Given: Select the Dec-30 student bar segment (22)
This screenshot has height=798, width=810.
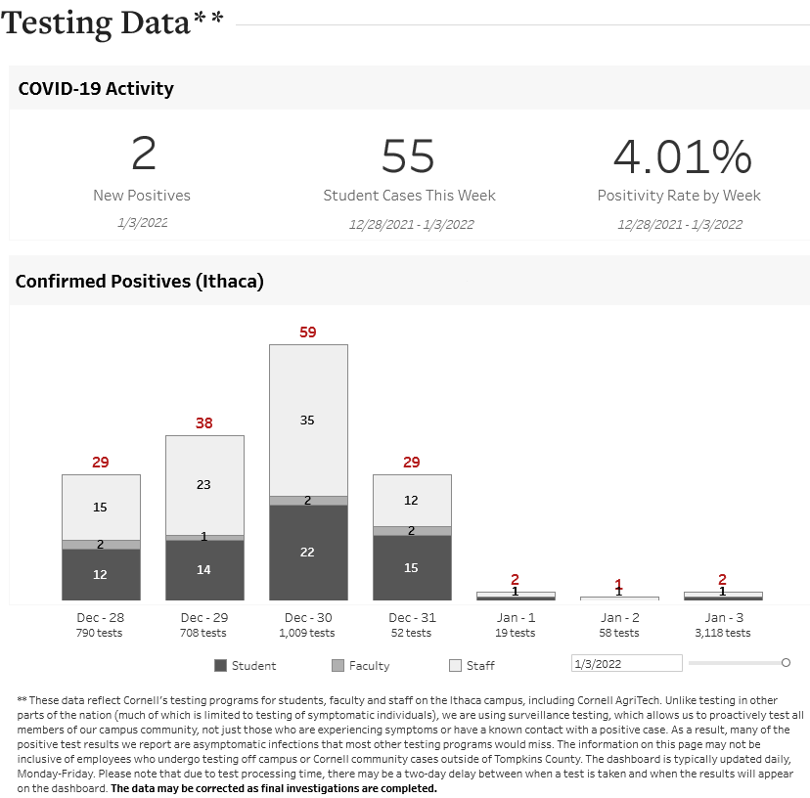Looking at the screenshot, I should tap(308, 553).
